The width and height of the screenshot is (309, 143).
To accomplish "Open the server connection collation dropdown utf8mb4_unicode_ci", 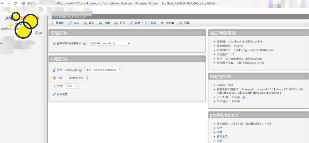I will click(110, 44).
